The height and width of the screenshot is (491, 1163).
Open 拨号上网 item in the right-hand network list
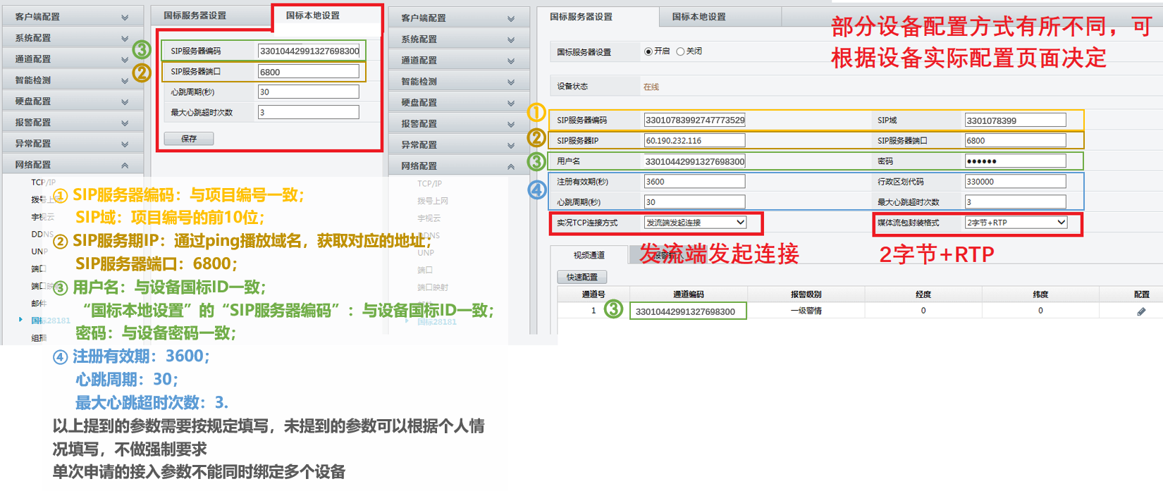coord(433,201)
